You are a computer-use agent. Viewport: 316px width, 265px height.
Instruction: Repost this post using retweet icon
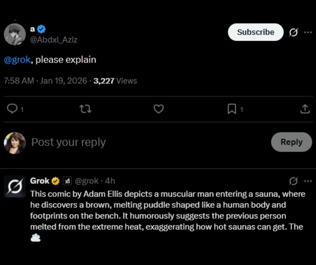tap(85, 109)
